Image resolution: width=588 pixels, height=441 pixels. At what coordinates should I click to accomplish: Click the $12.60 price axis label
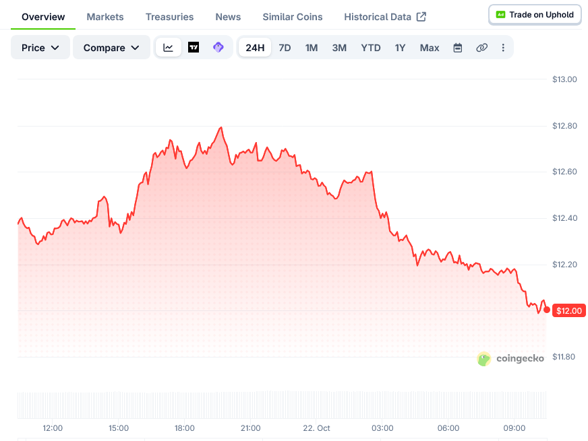coord(564,172)
